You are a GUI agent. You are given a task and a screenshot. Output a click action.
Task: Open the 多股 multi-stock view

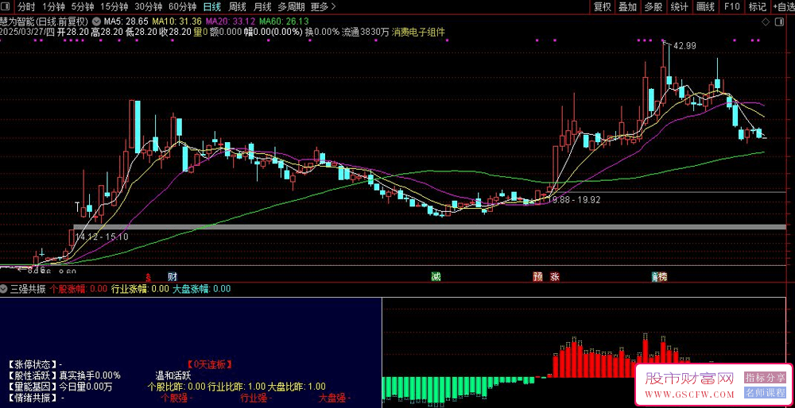pos(653,7)
